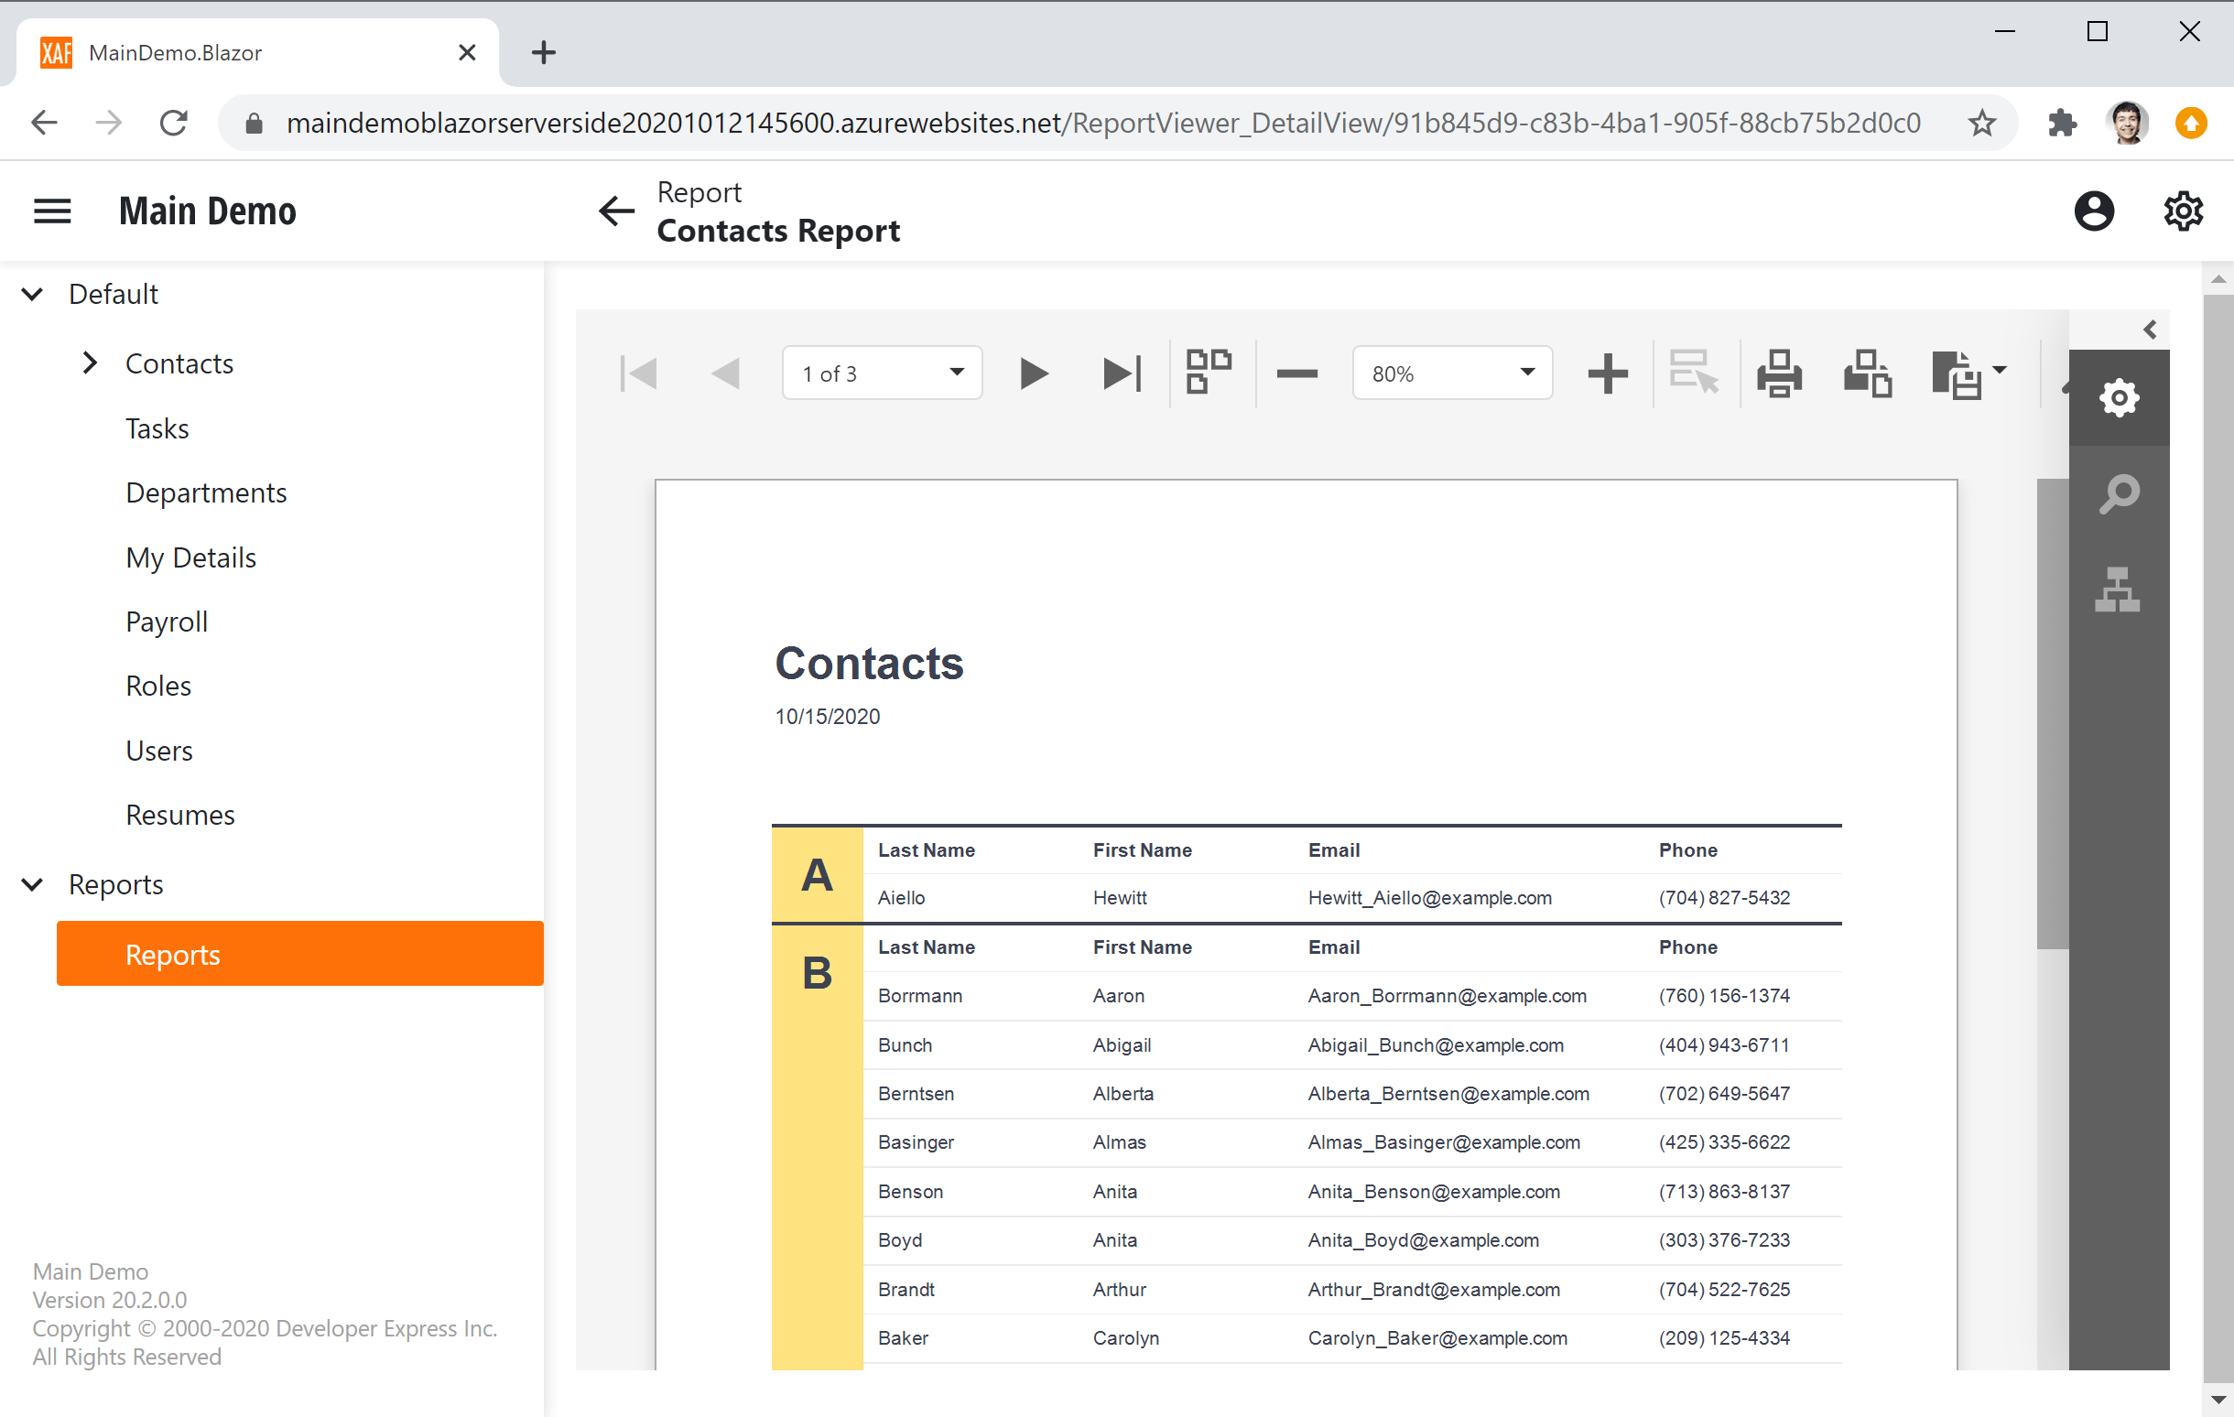Image resolution: width=2234 pixels, height=1417 pixels.
Task: Open the Parameters gear tab in viewer sidebar
Action: (2119, 397)
